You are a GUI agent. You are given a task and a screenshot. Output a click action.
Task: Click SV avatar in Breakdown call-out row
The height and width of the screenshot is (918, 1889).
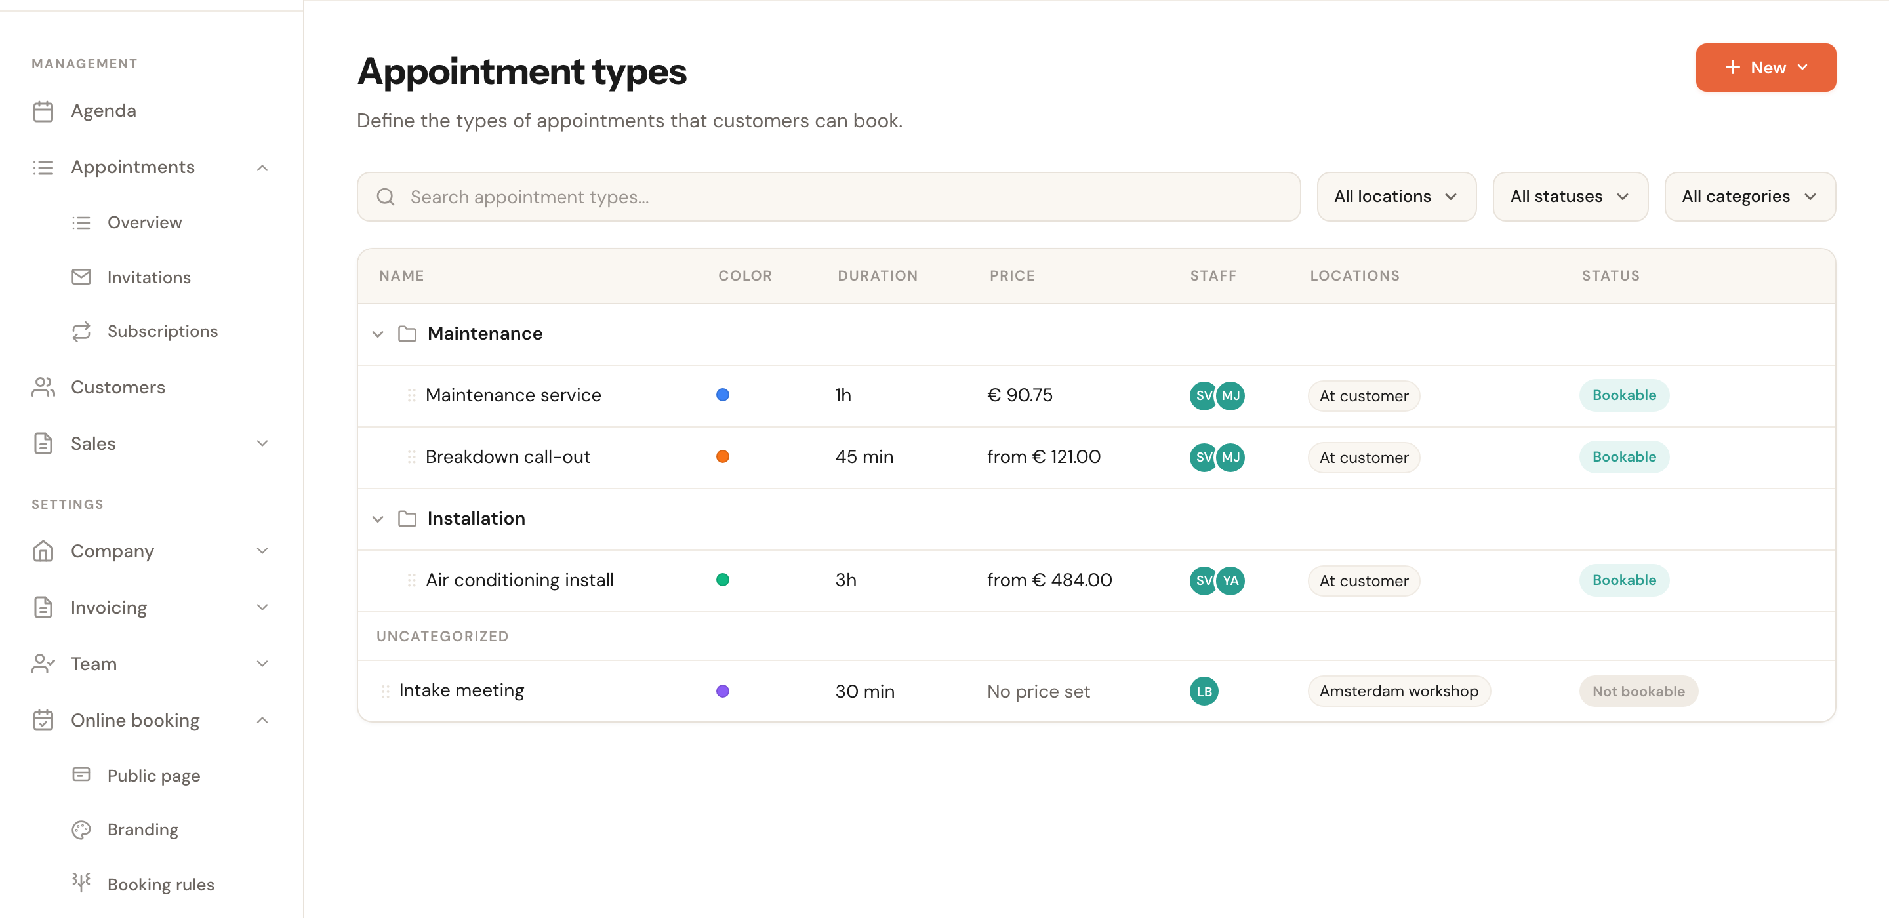pos(1203,457)
